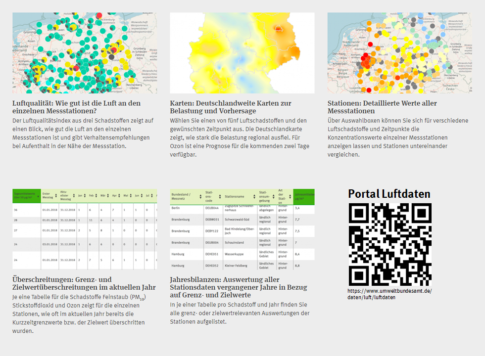Click the green highlighted Überschreitungen table header
The width and height of the screenshot is (485, 356).
point(26,196)
